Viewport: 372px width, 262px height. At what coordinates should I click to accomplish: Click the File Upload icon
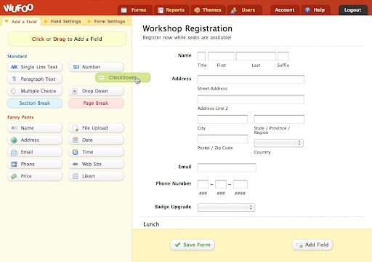(x=76, y=128)
